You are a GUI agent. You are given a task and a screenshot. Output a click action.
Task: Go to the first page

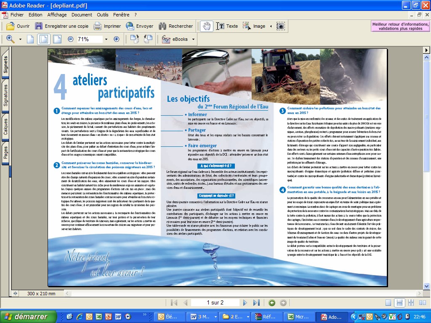point(174,303)
